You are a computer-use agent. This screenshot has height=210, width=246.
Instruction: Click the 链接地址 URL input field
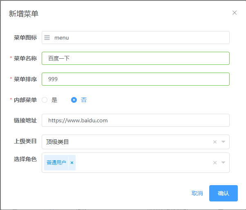135,120
